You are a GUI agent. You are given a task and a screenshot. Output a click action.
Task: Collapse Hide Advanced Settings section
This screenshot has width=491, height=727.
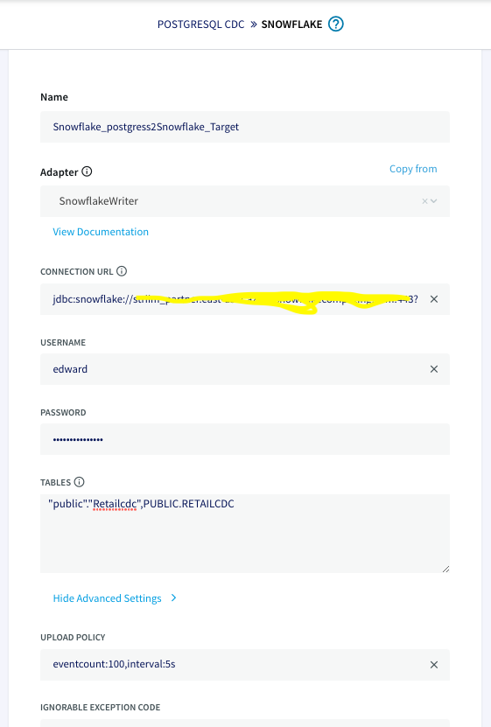107,598
